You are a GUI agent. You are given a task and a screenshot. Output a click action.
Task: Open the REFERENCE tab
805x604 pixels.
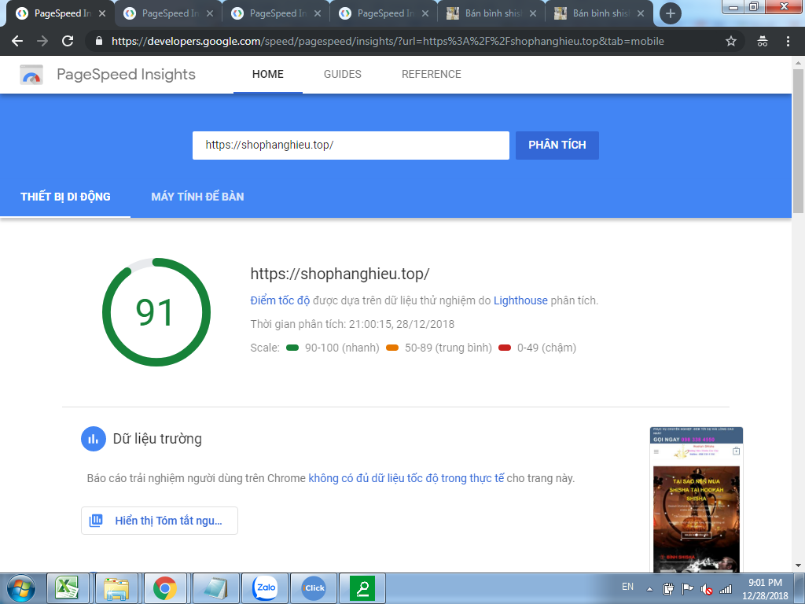[x=431, y=75]
